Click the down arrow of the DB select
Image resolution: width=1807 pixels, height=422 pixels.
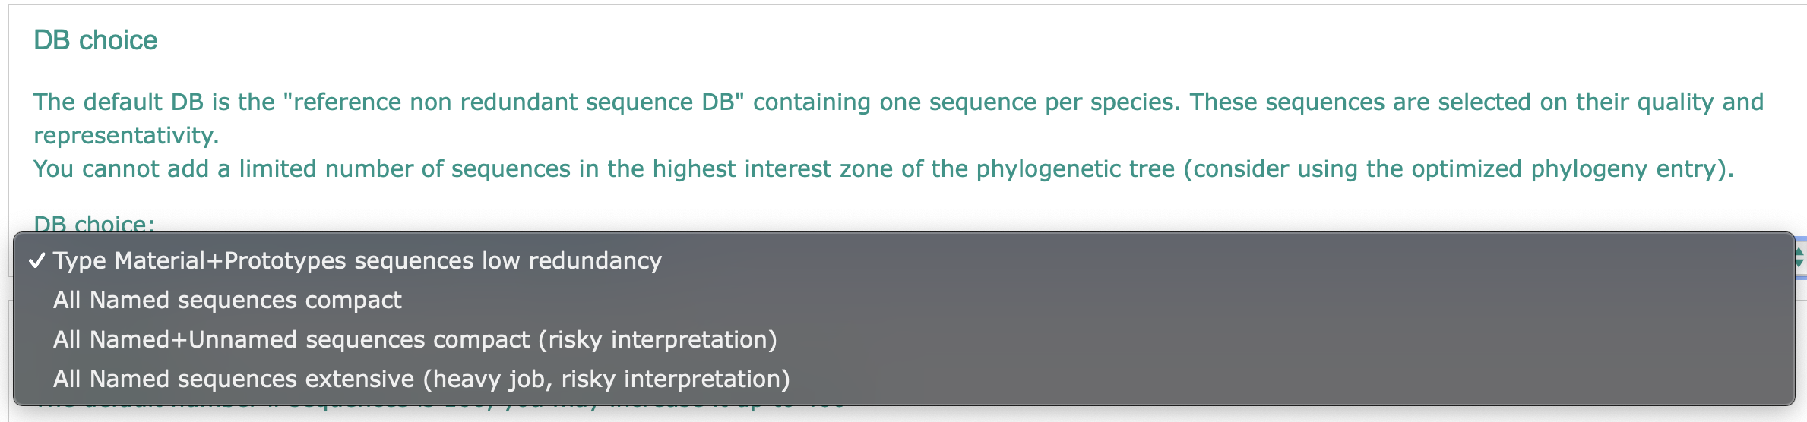point(1799,263)
